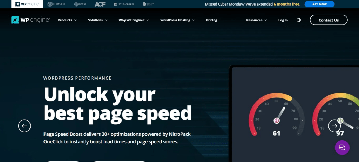Open the purple chat widget

point(342,148)
